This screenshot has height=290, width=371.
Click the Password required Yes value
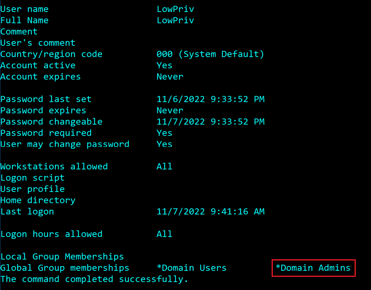tap(164, 133)
